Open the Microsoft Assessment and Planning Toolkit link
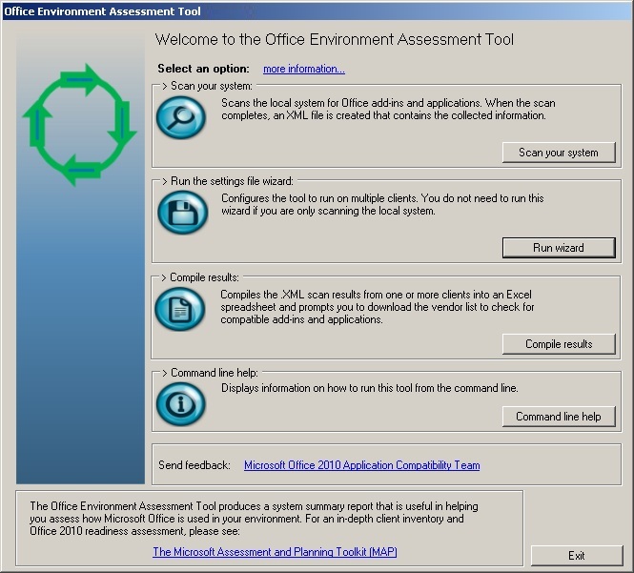The width and height of the screenshot is (634, 573). 275,552
